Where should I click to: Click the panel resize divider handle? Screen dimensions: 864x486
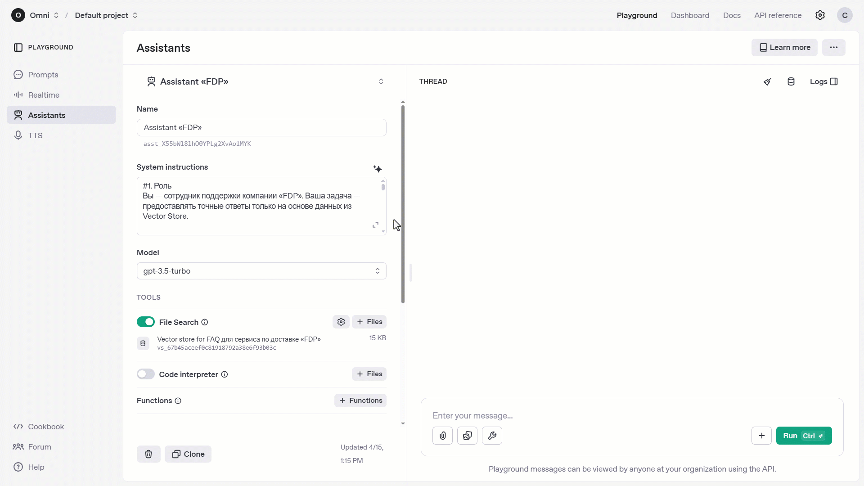tap(411, 273)
